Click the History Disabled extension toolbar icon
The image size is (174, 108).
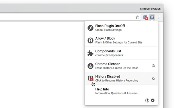click(146, 17)
